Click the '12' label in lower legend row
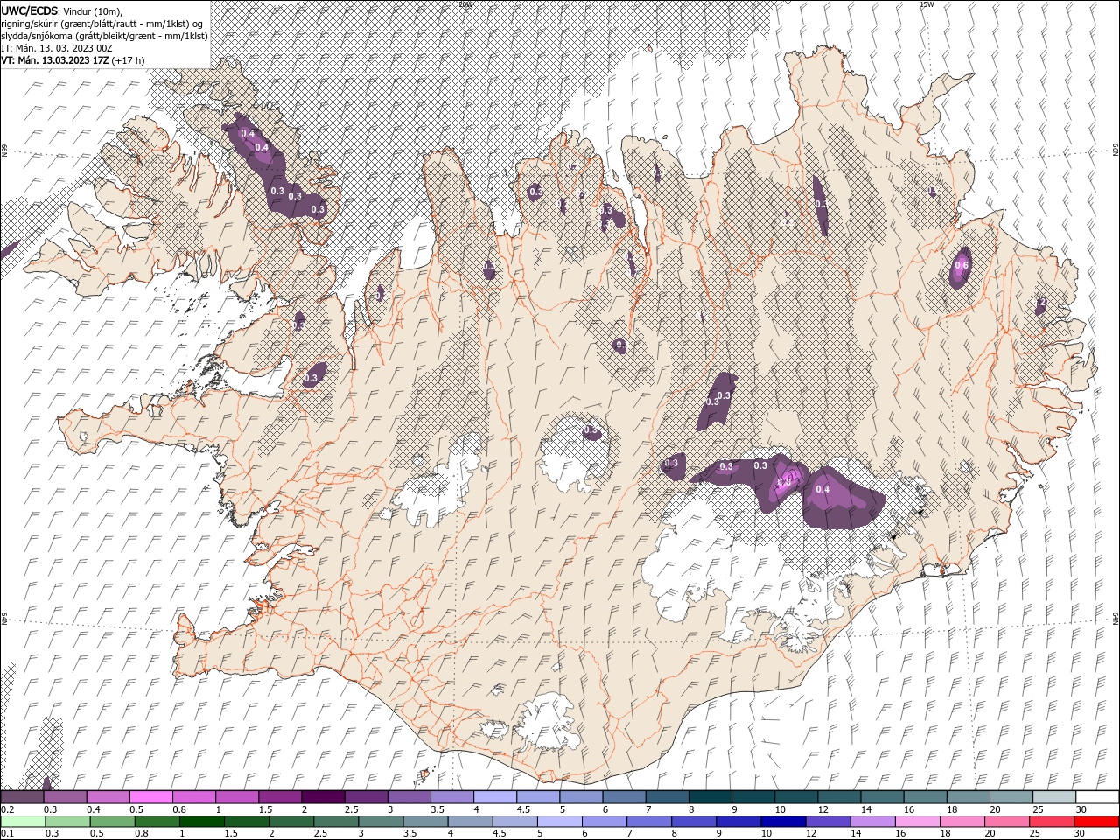This screenshot has height=840, width=1120. click(x=810, y=834)
